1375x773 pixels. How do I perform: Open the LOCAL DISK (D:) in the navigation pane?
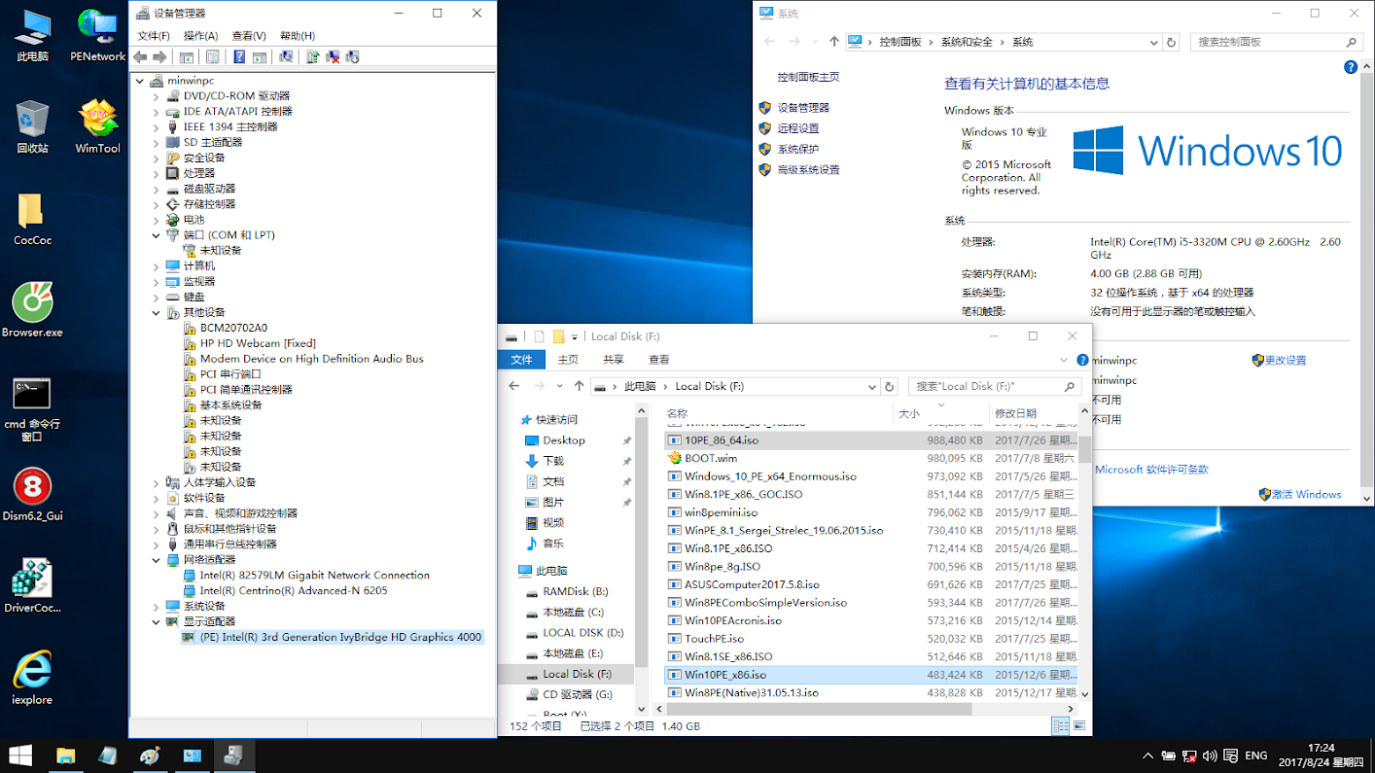pyautogui.click(x=582, y=633)
